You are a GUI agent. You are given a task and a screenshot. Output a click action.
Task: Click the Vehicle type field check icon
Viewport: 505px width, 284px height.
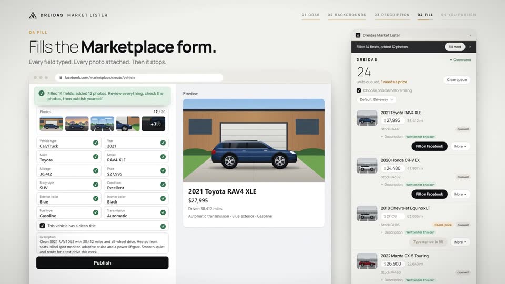click(96, 143)
